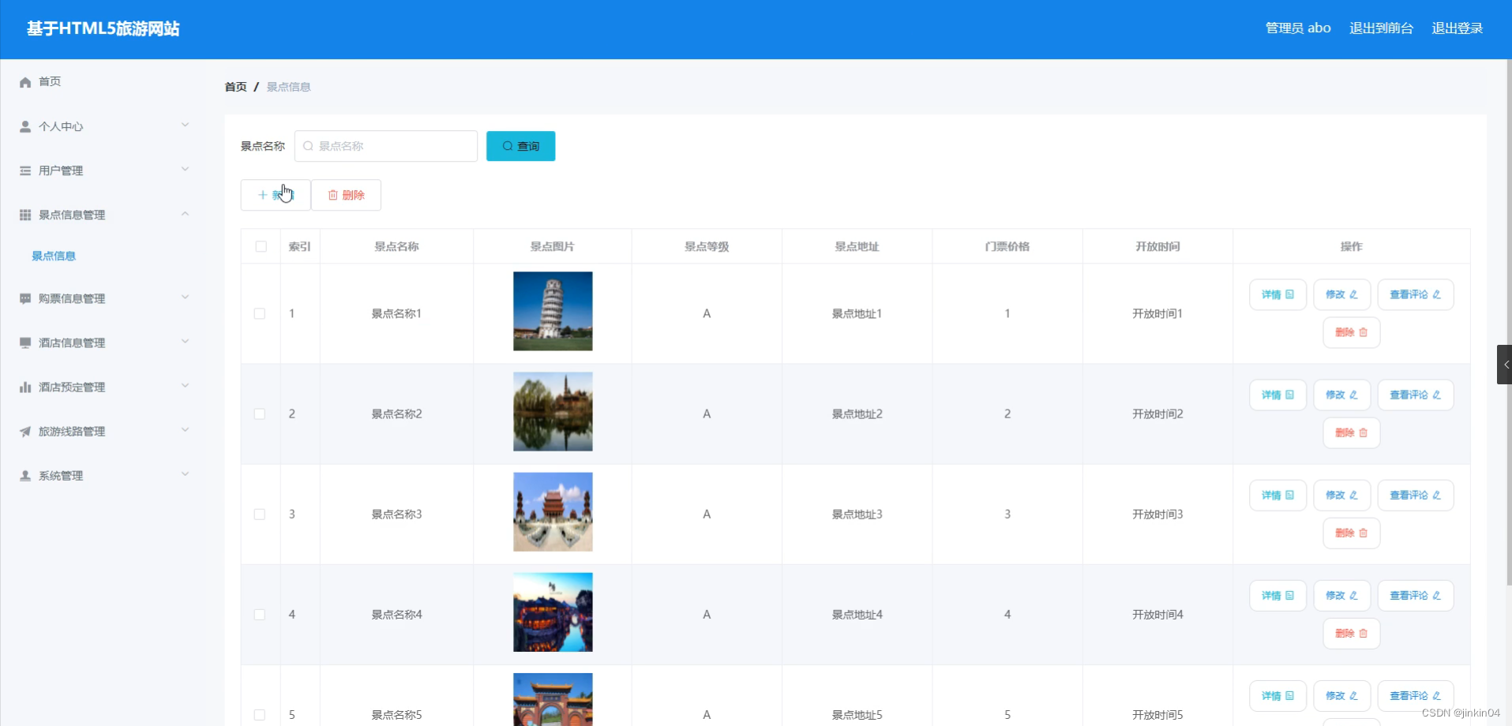Click the night water town thumbnail for 景点名称4
Screen dimensions: 1512x726
coord(553,612)
